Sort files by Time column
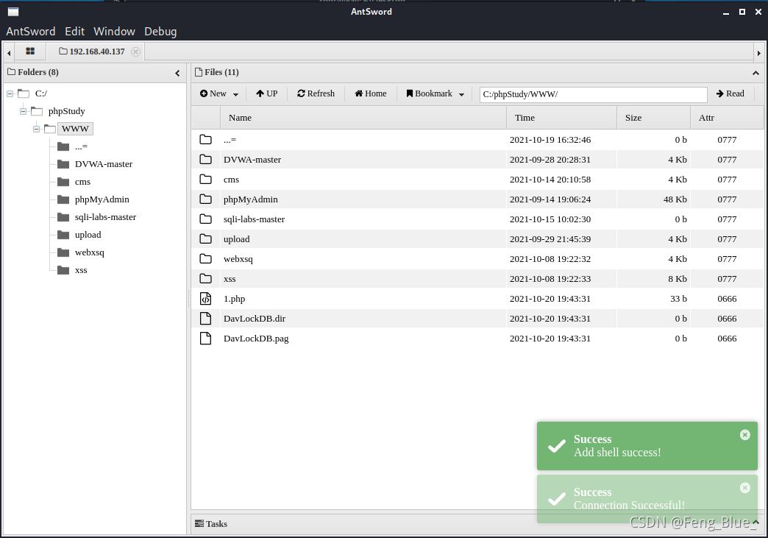 562,118
